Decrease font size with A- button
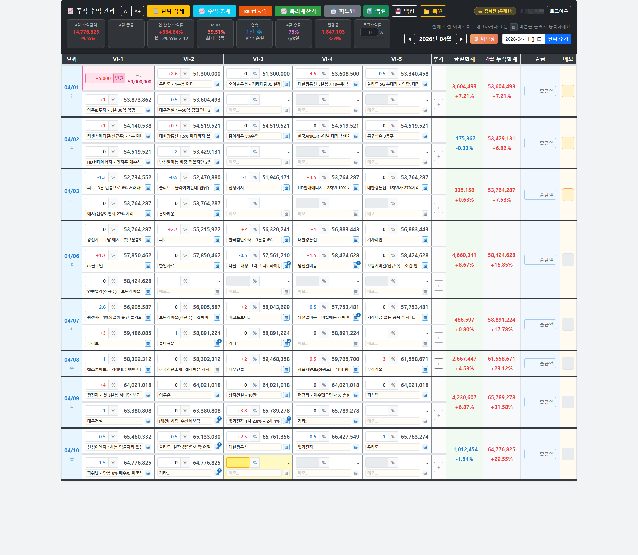Viewport: 638px width, 555px height. click(x=126, y=11)
